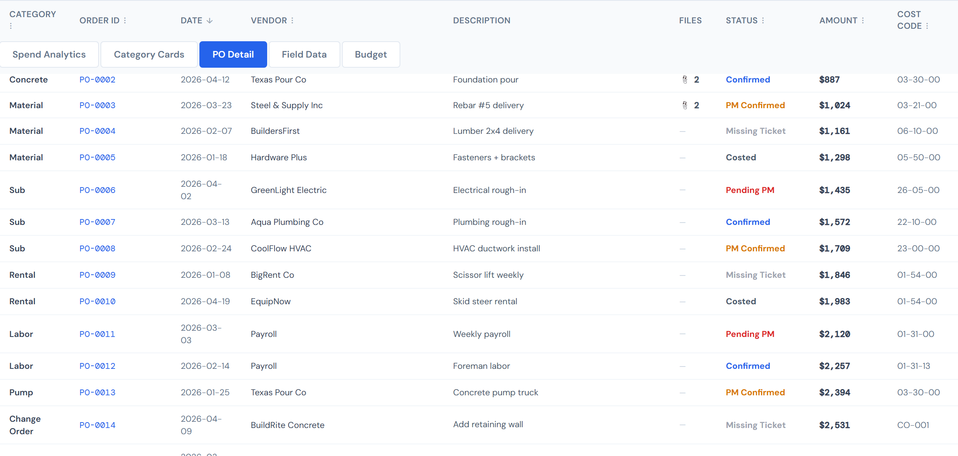The image size is (958, 456).
Task: Open purchase order PO-0014 link
Action: [97, 425]
